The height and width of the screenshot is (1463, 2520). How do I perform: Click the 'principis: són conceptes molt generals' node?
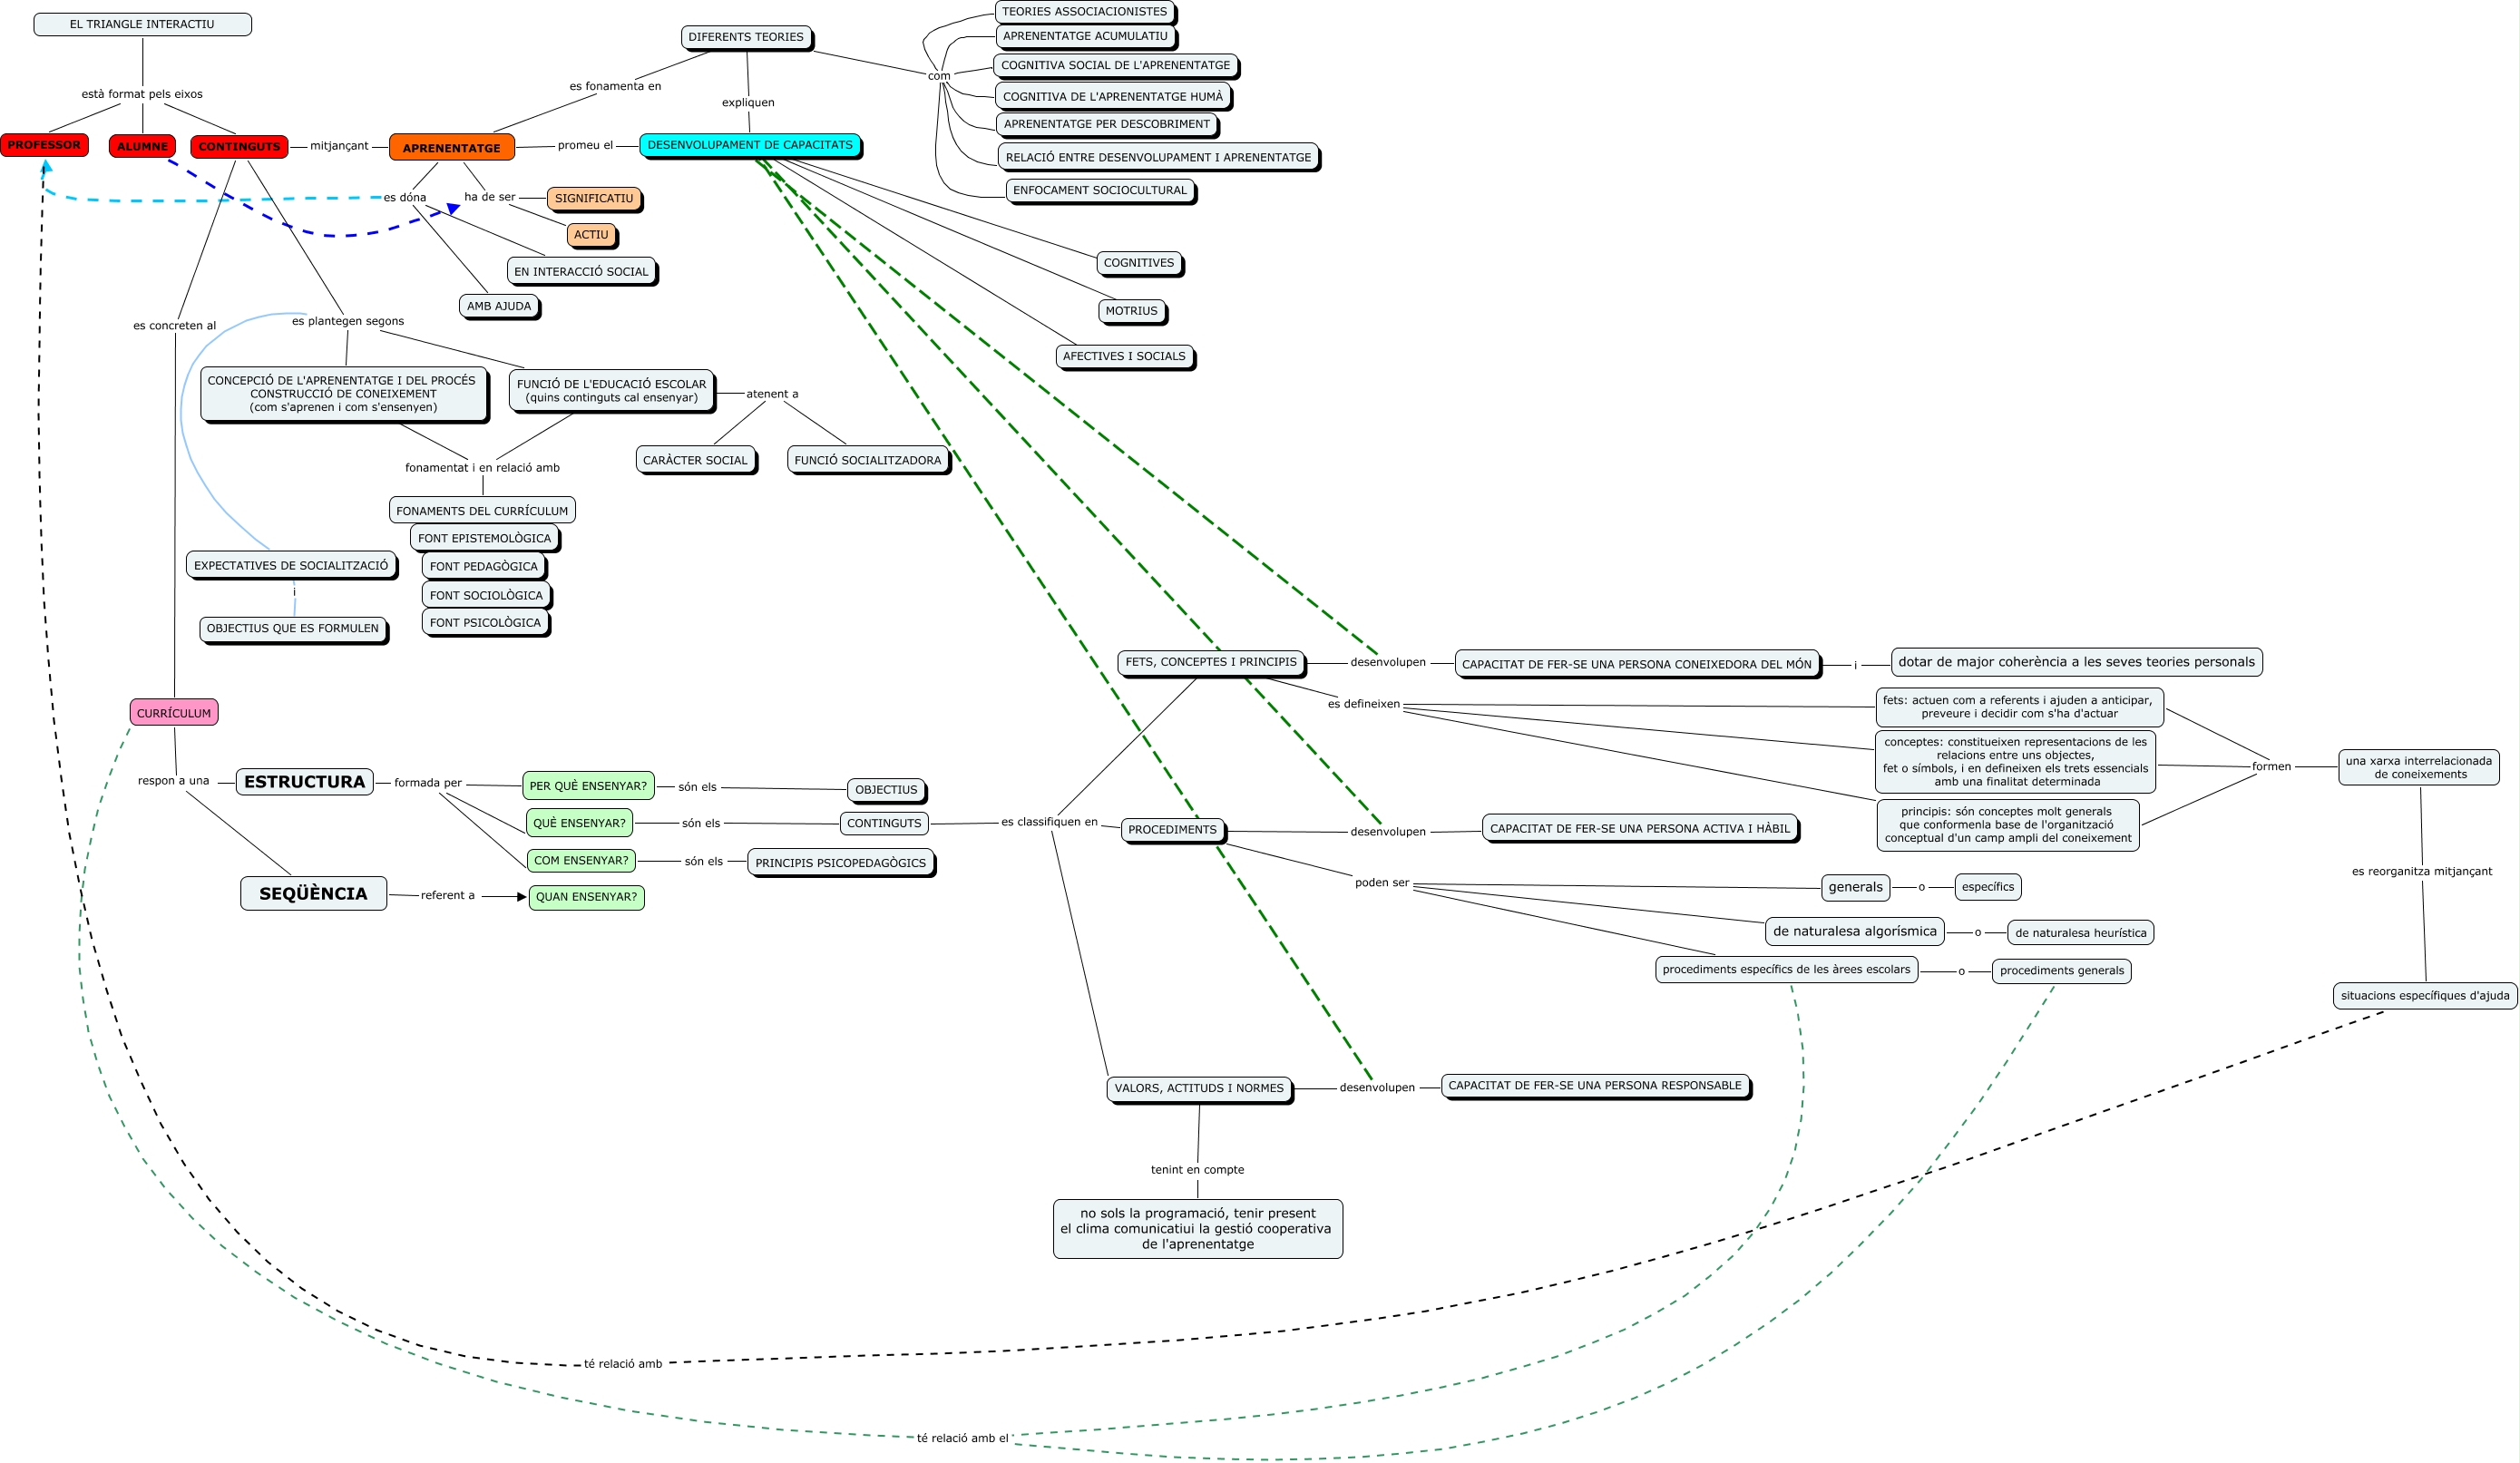[2008, 825]
